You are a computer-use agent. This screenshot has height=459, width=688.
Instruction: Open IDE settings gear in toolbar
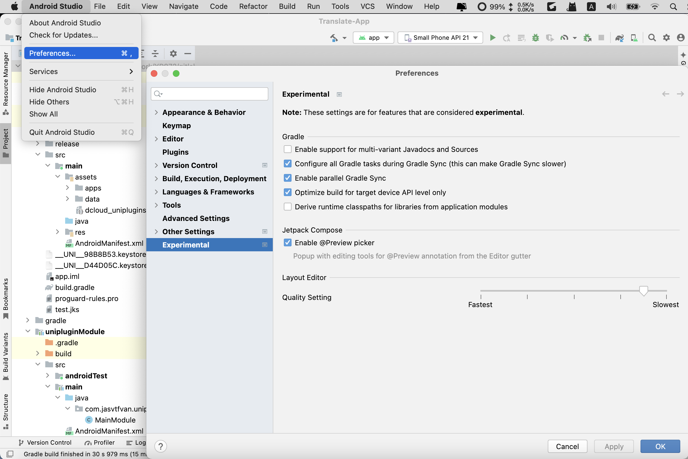click(x=666, y=38)
